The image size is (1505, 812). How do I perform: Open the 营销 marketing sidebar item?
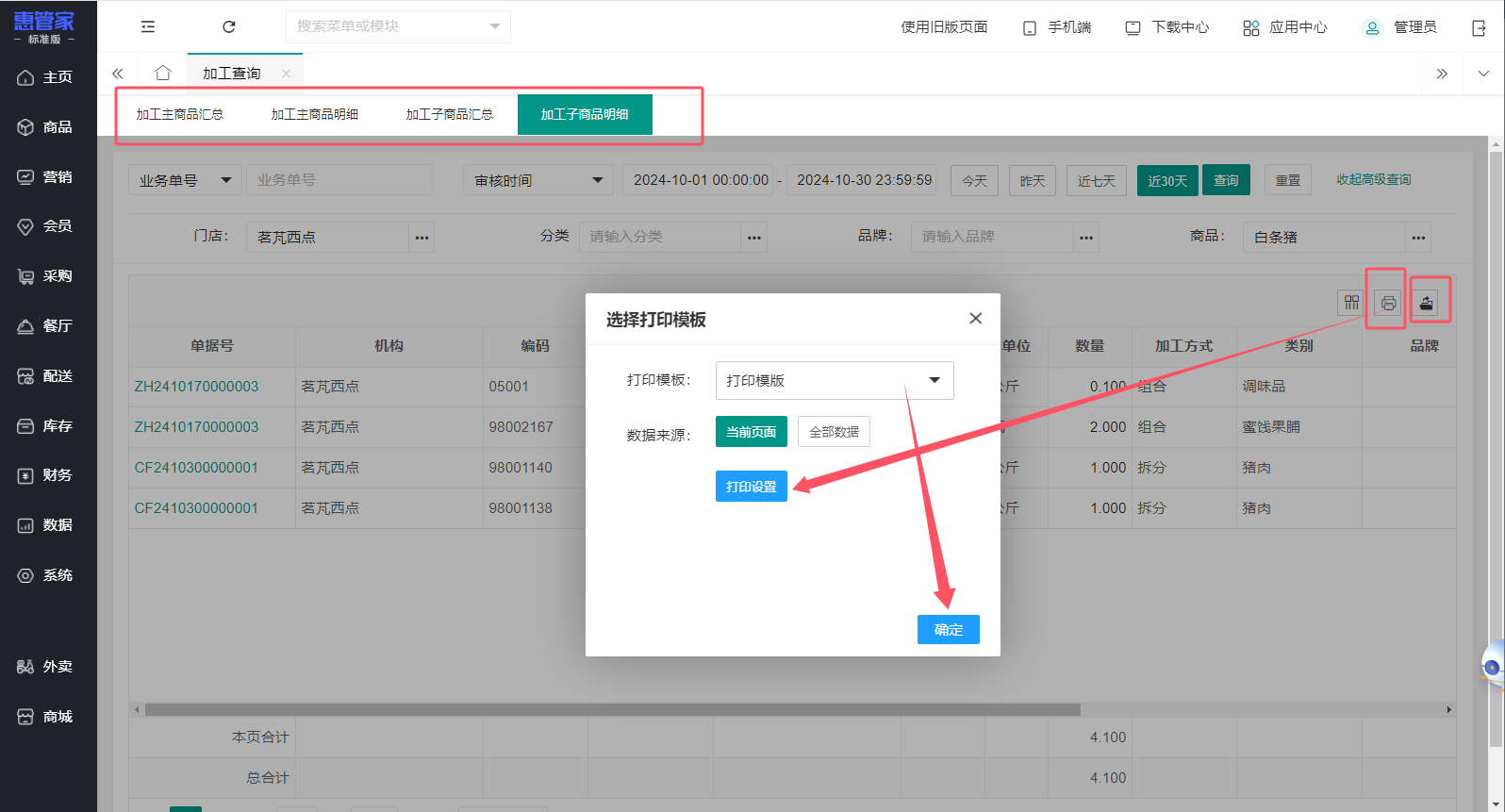(x=45, y=177)
